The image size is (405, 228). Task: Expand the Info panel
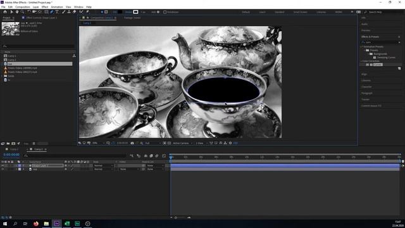364,18
